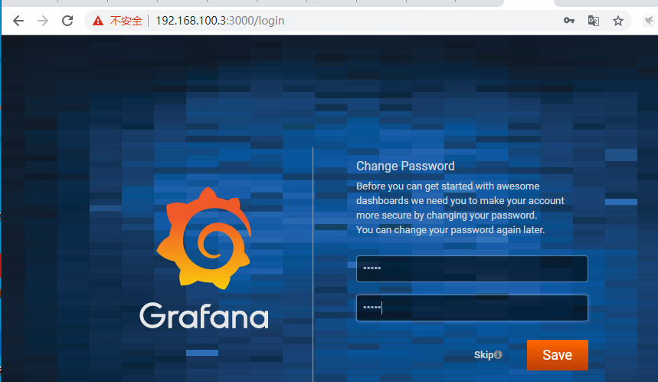Reload the Grafana login page

[67, 21]
